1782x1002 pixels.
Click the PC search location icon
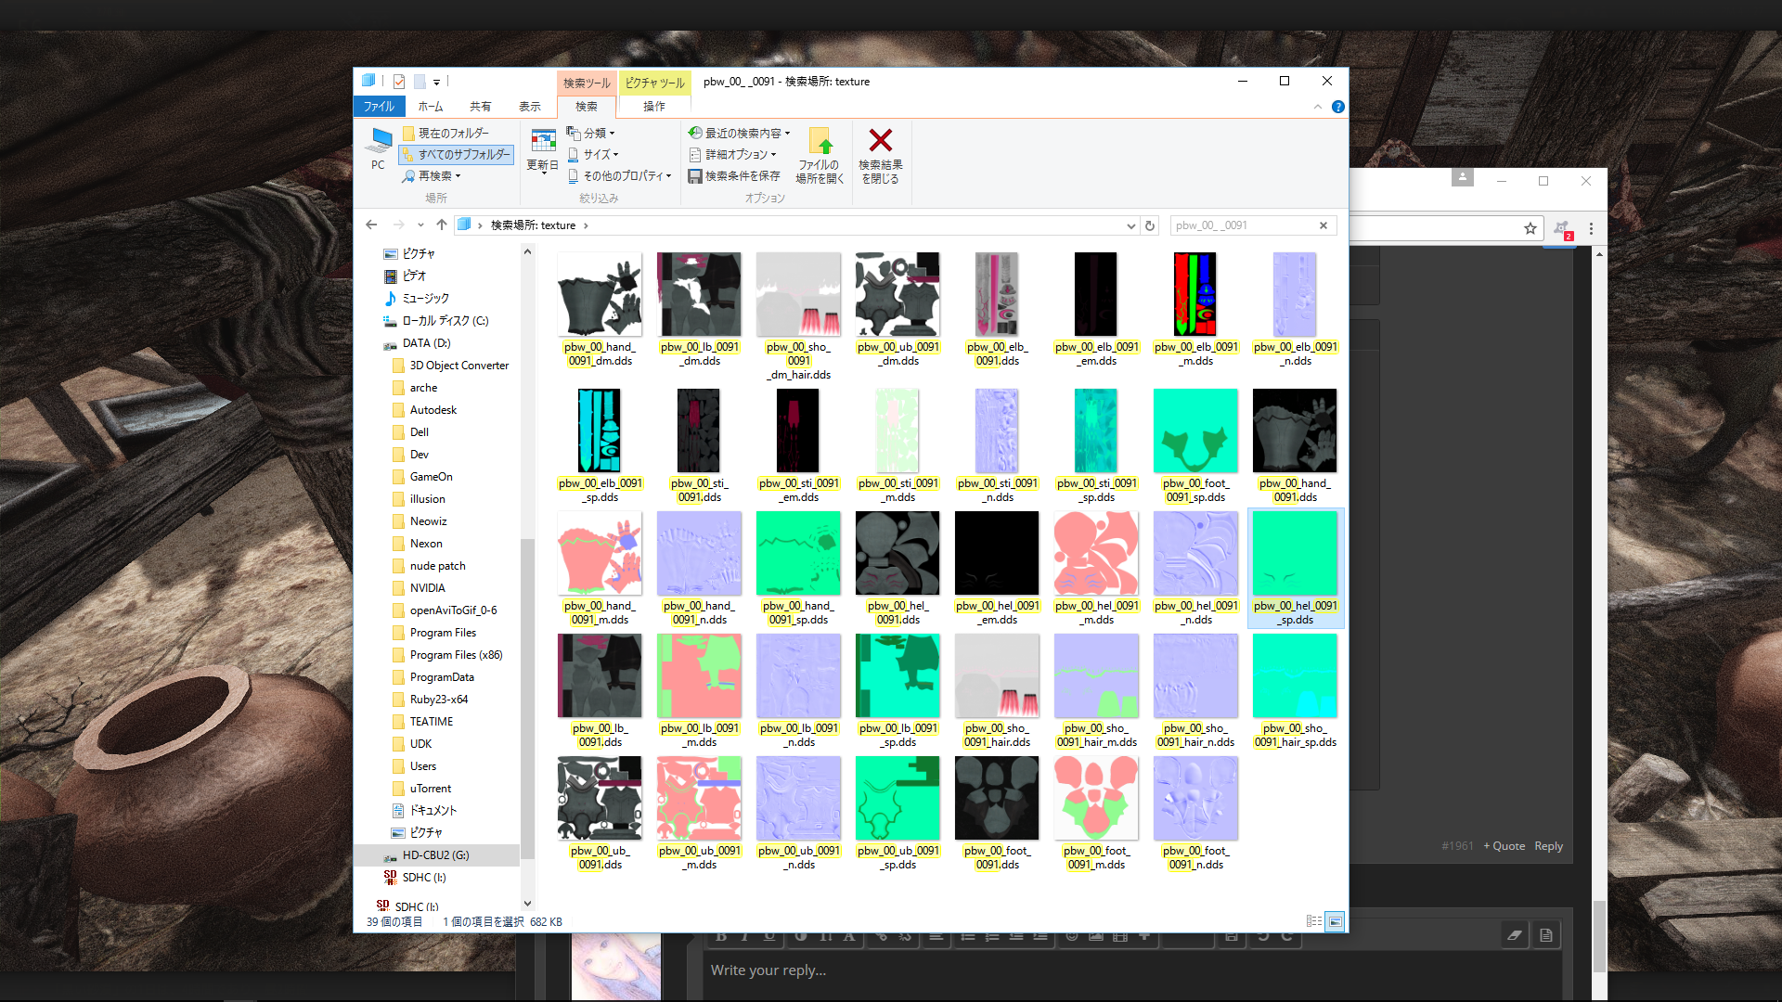coord(378,141)
